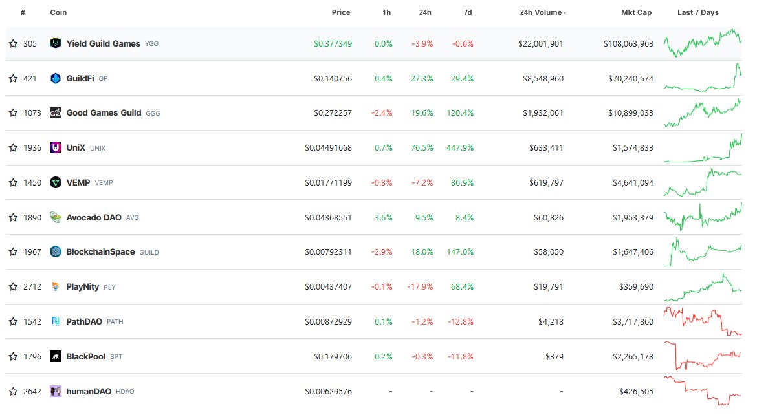Star the PlayNity row
The image size is (757, 417).
[x=13, y=286]
